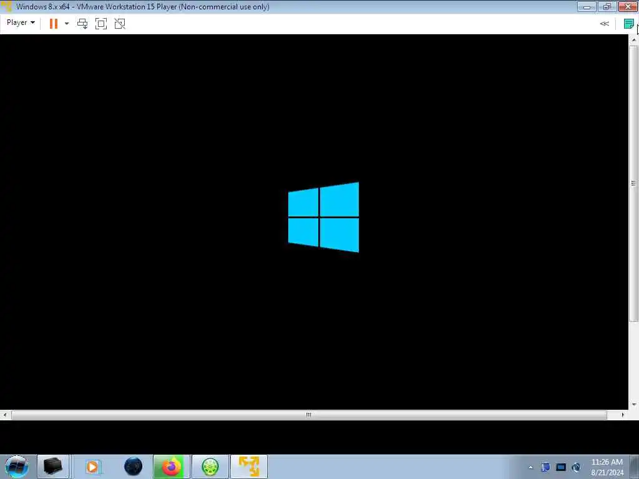Viewport: 639px width, 479px height.
Task: Click the vertical scrollbar down arrow
Action: coord(634,404)
